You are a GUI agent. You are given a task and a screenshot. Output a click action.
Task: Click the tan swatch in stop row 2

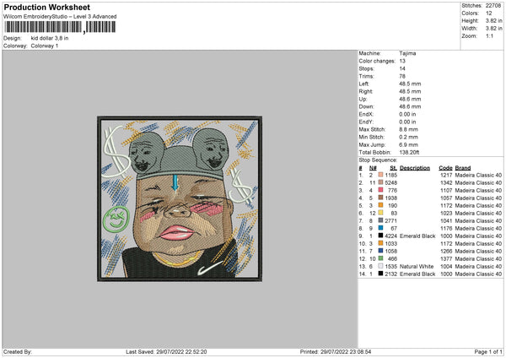(381, 182)
